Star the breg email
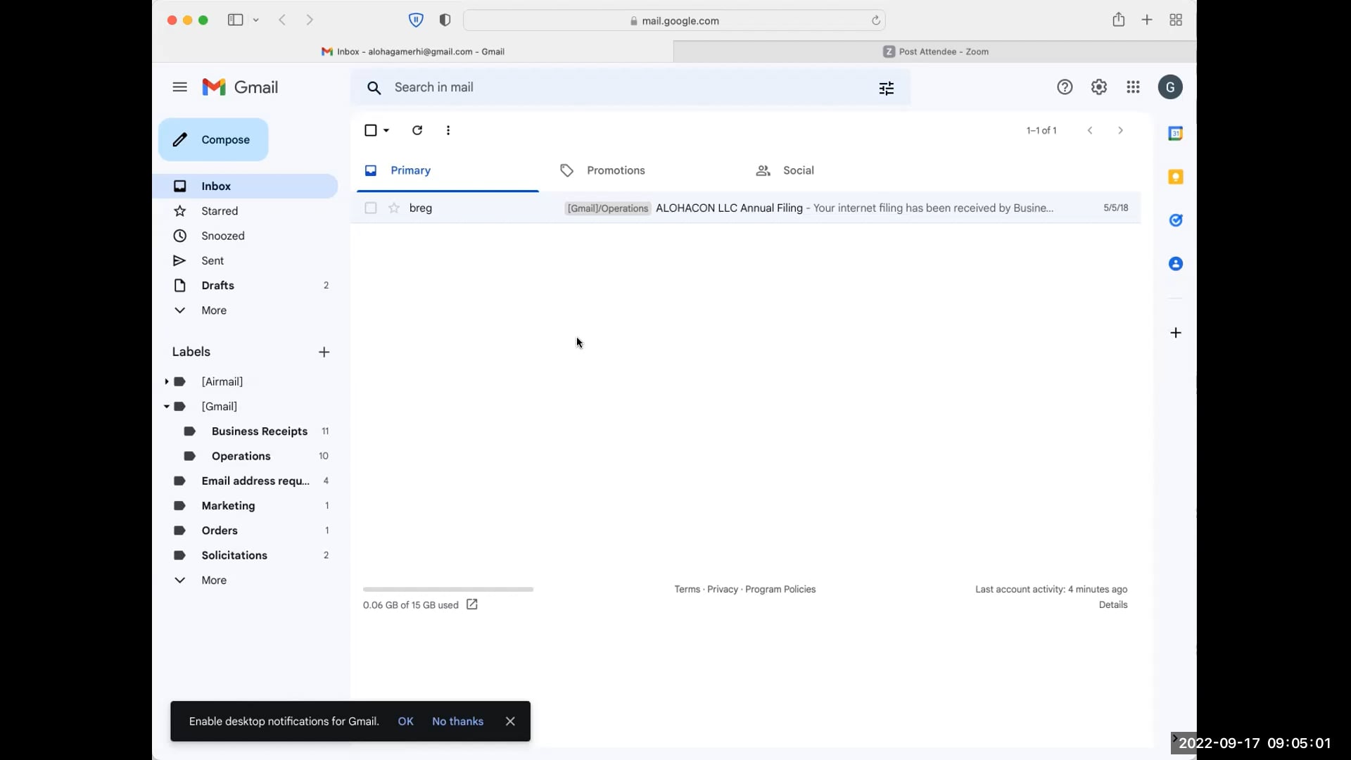 [394, 208]
